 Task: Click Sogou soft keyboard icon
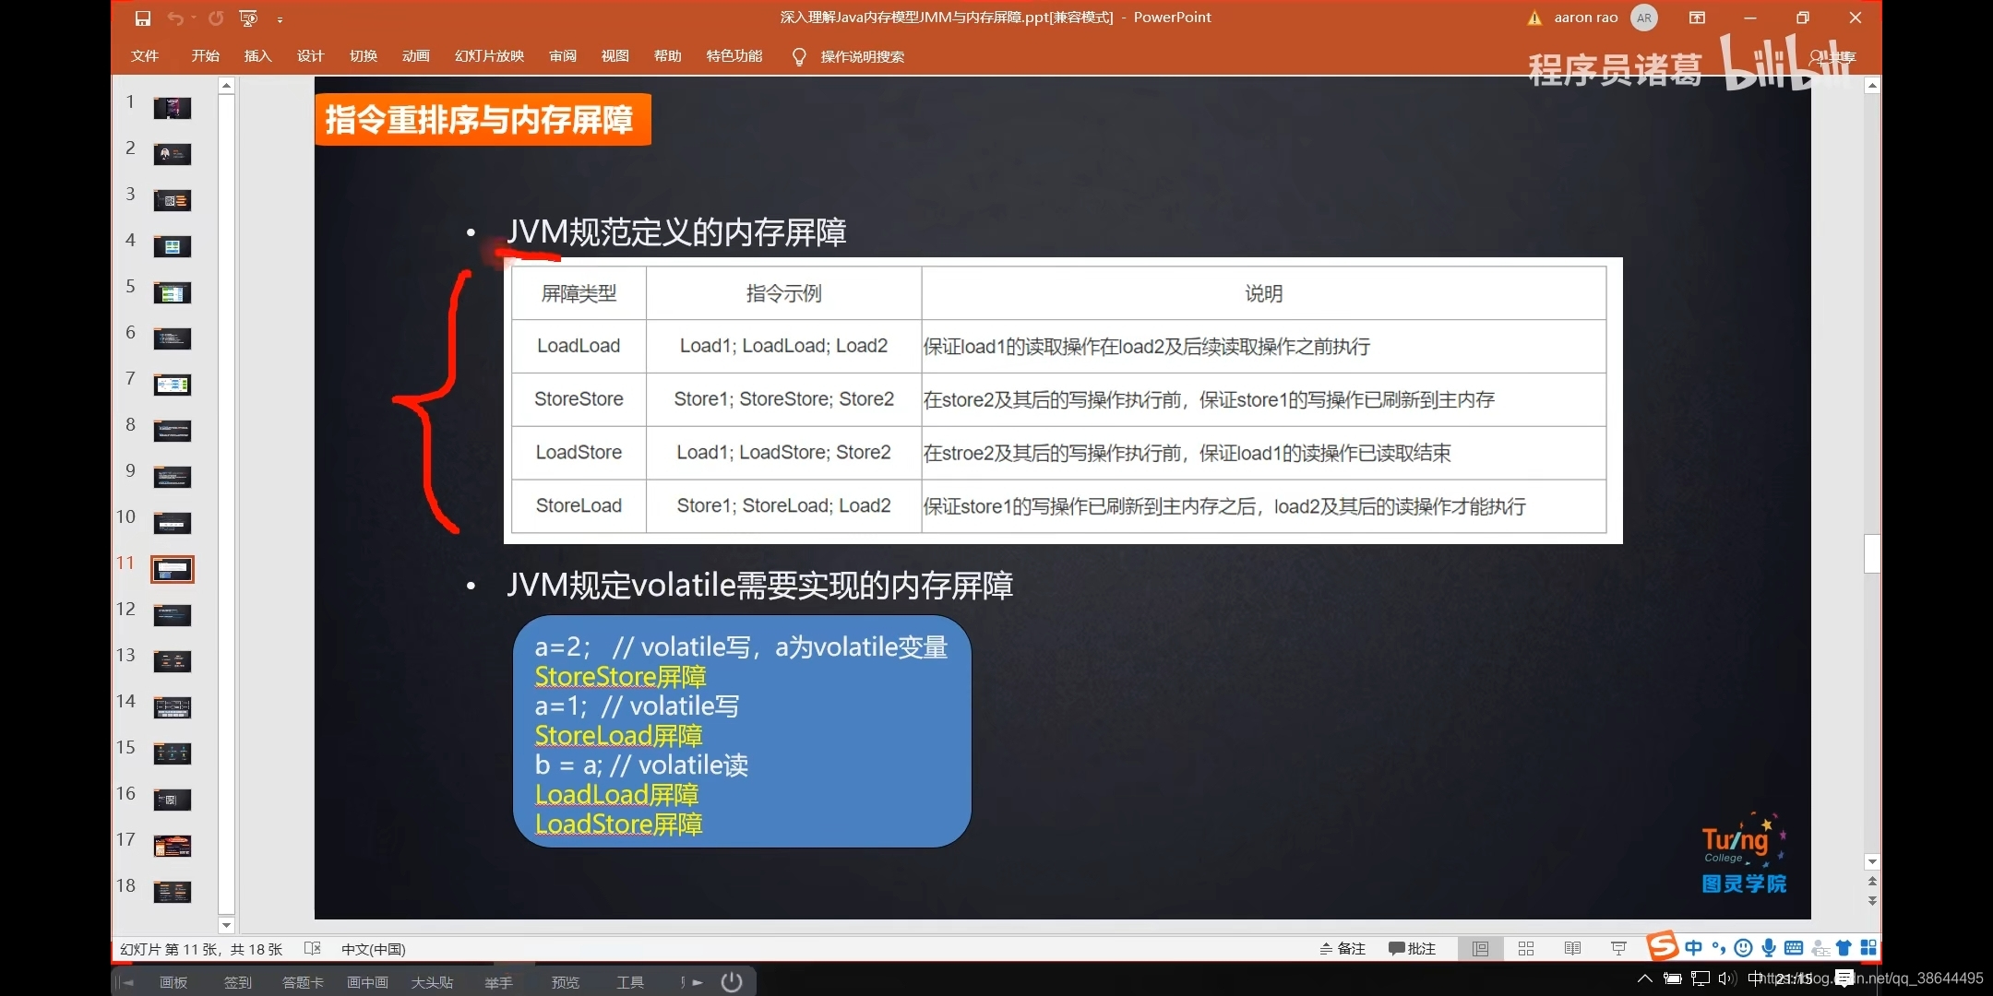(x=1794, y=948)
